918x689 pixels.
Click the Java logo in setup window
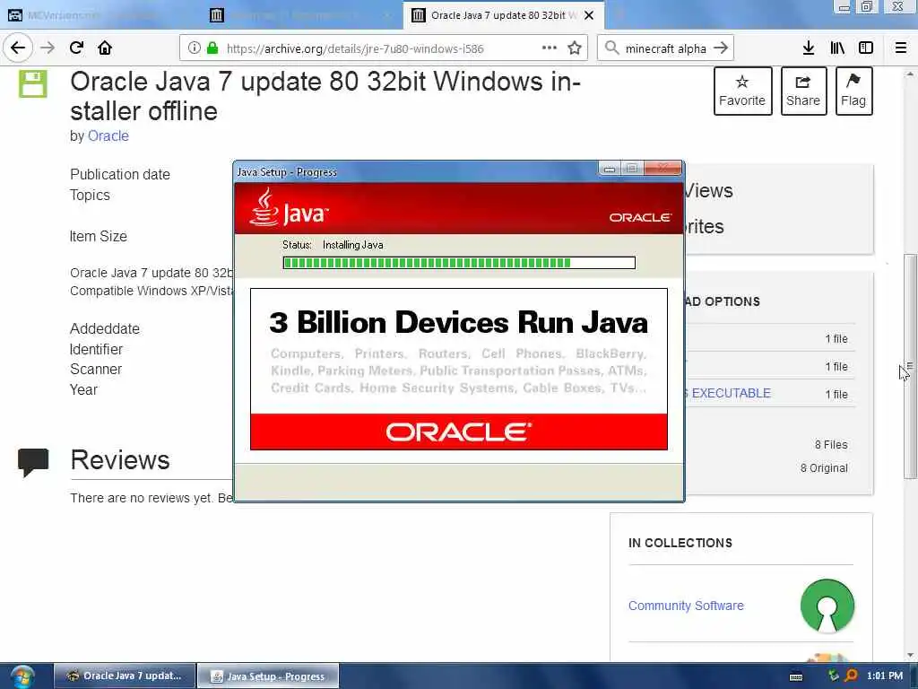point(289,207)
